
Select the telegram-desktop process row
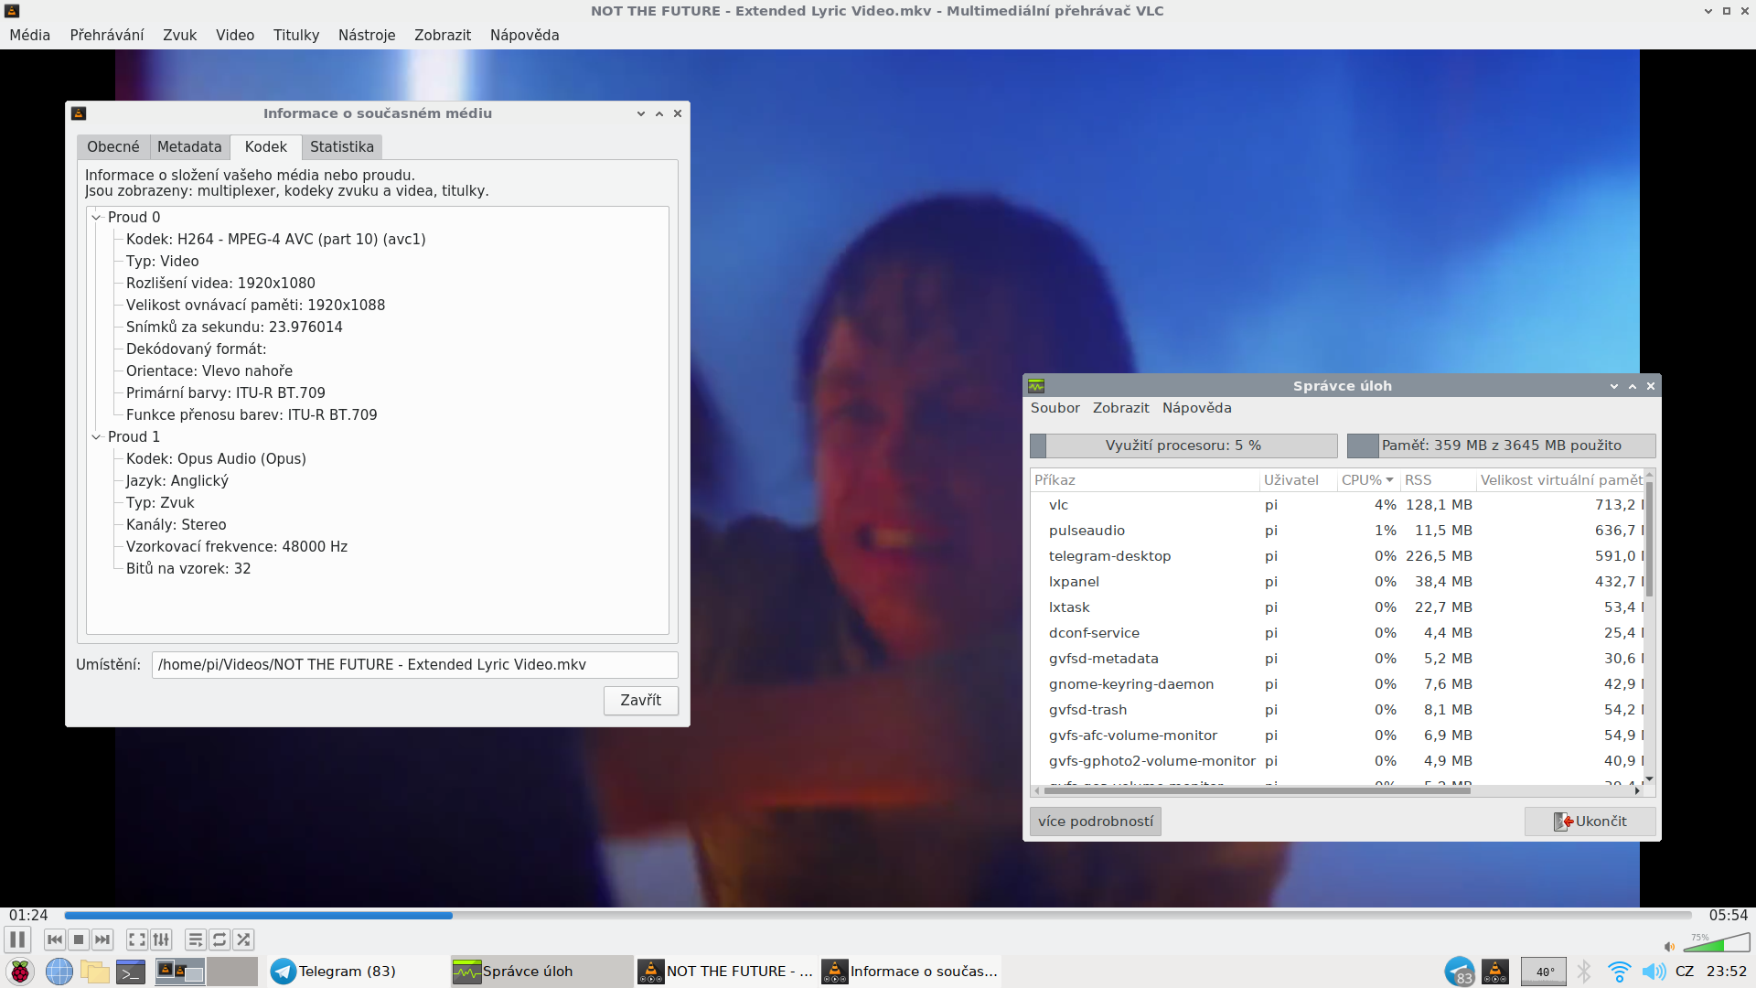1337,556
